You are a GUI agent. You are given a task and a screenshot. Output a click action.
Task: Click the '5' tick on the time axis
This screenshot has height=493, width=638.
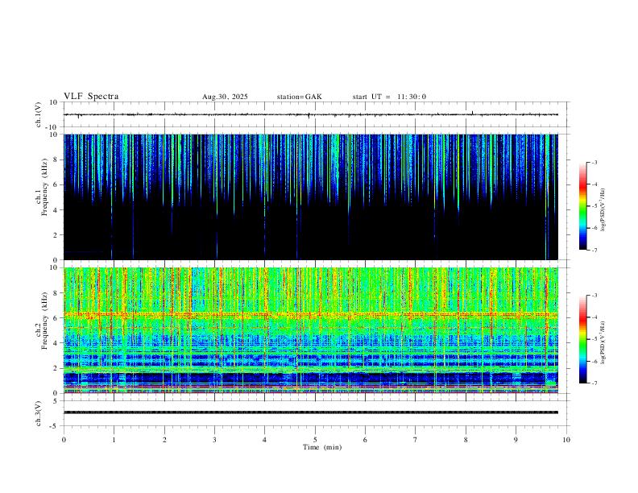click(x=315, y=440)
